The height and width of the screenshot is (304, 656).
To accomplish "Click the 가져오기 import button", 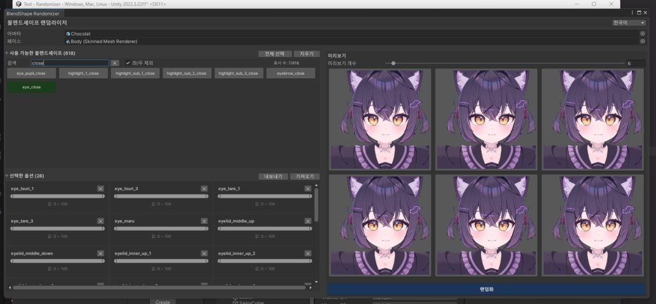I will 305,177.
